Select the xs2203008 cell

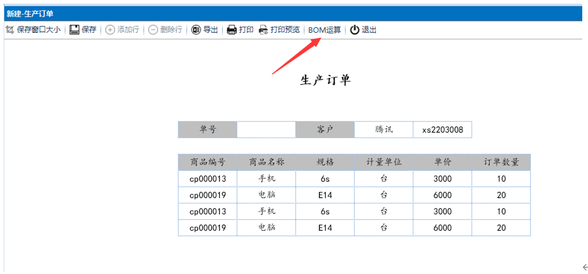(442, 130)
